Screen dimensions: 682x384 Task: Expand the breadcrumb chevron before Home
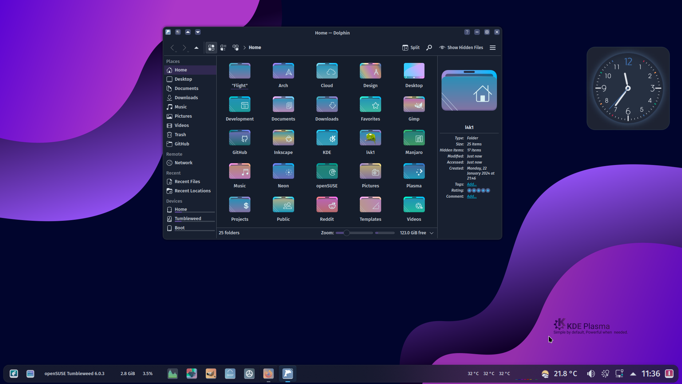(x=244, y=48)
